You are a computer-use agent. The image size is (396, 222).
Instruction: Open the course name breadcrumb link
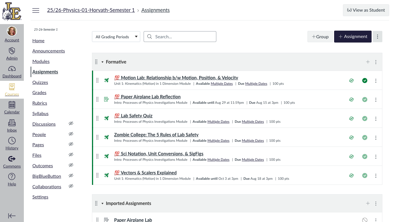click(x=91, y=10)
